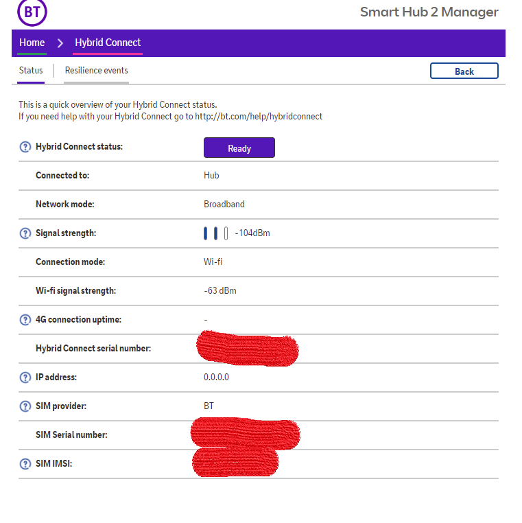
Task: Click the Ready status button
Action: 239,148
